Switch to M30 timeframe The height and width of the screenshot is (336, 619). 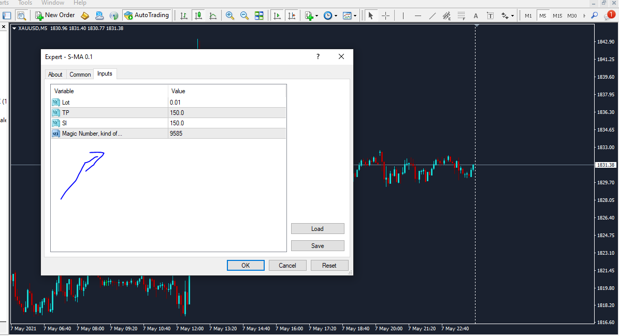tap(572, 16)
